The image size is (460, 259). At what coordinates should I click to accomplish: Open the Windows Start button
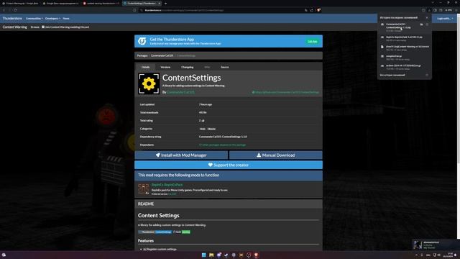pyautogui.click(x=203, y=255)
